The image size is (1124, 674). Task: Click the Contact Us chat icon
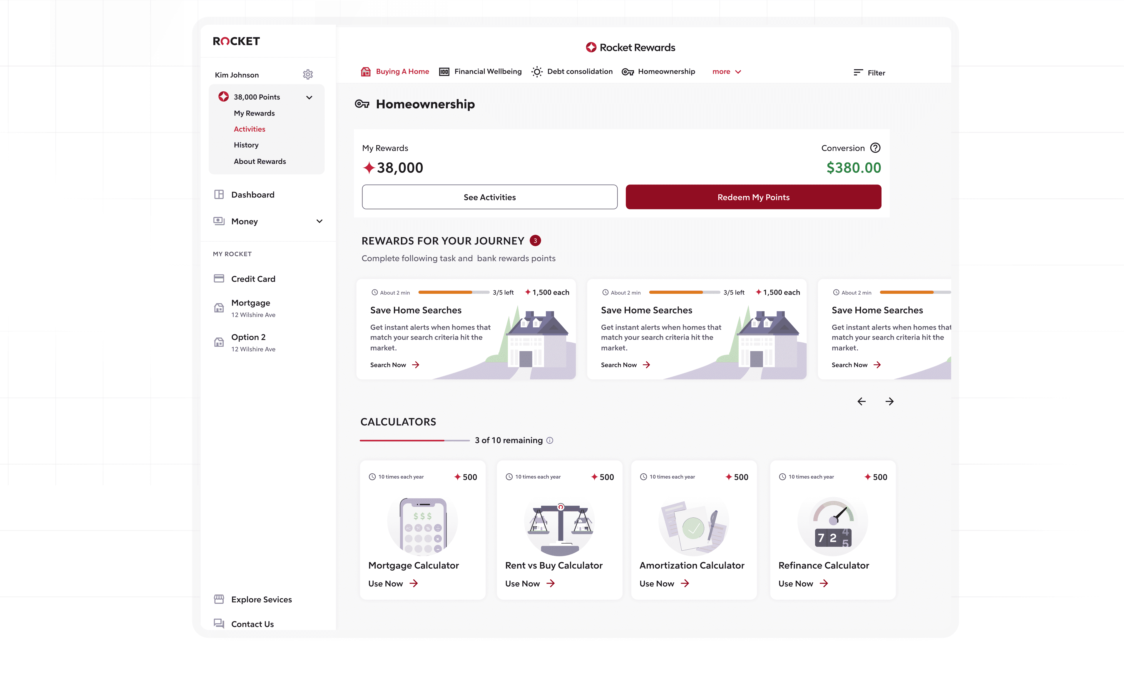click(219, 623)
